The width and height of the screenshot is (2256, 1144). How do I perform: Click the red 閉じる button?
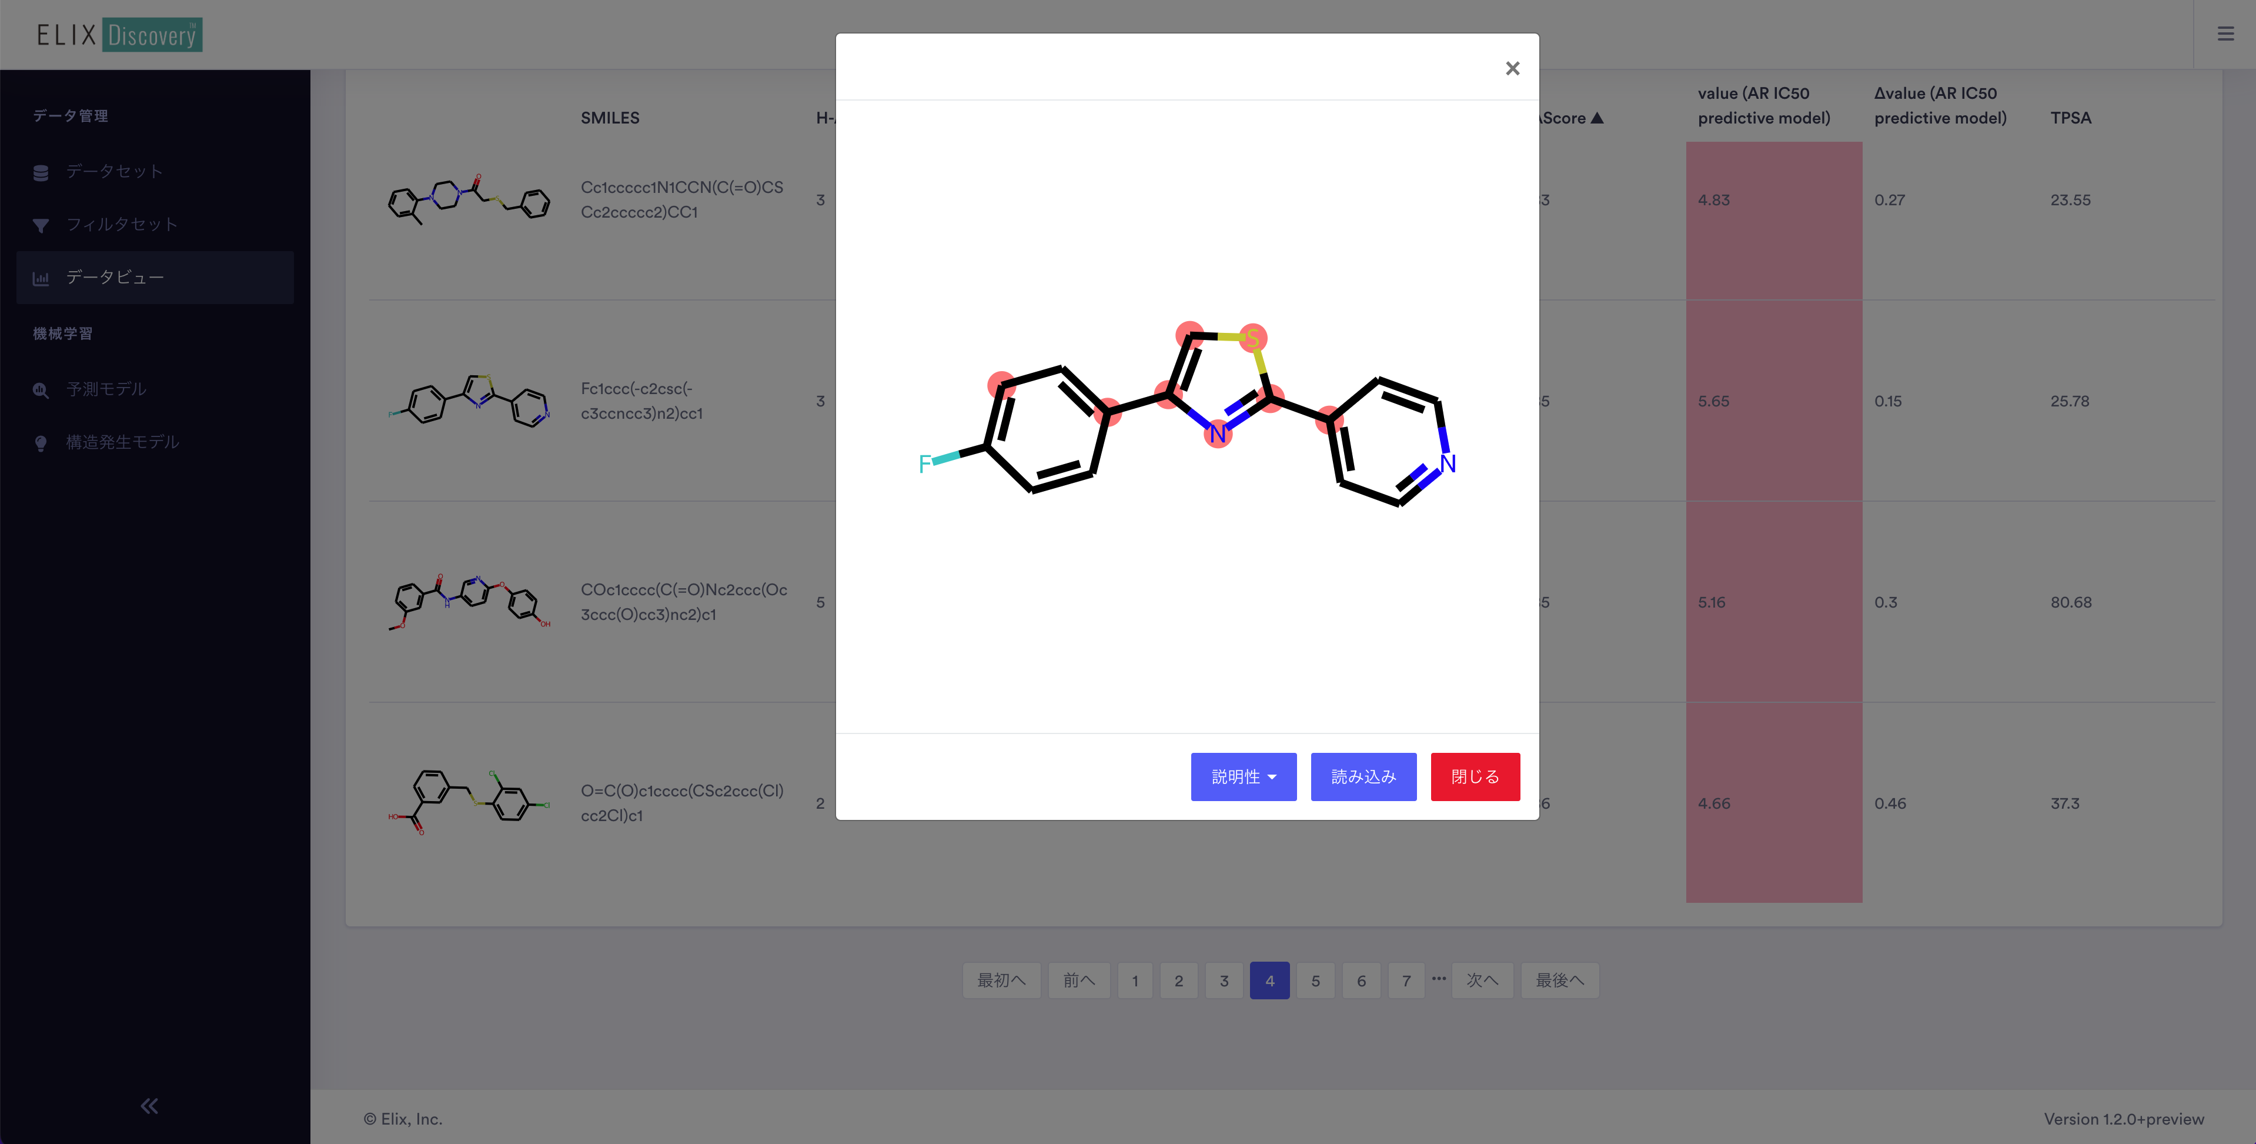point(1475,776)
